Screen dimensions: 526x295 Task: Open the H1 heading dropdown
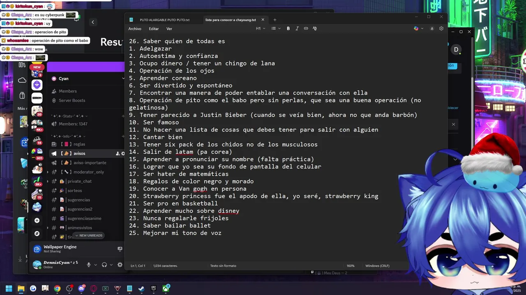(261, 29)
